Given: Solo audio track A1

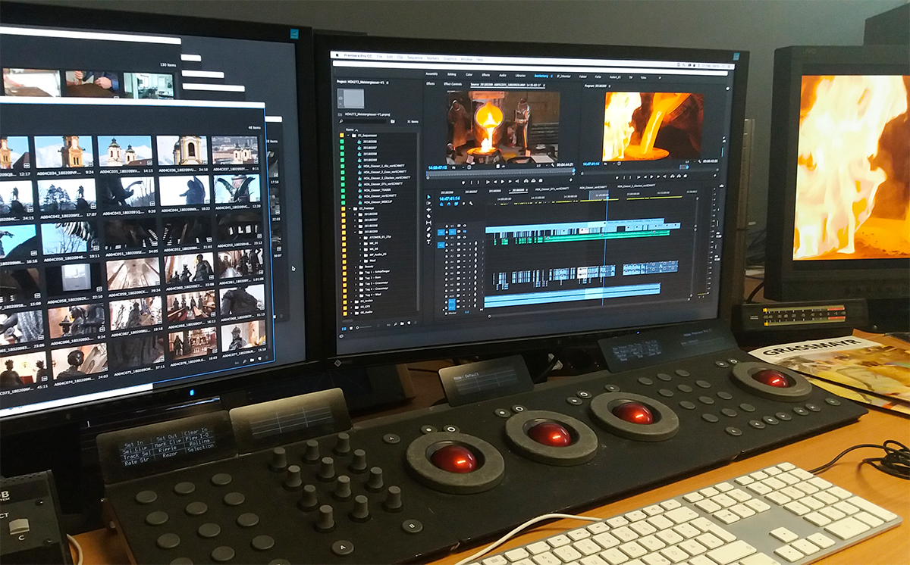Looking at the screenshot, I should (x=469, y=244).
